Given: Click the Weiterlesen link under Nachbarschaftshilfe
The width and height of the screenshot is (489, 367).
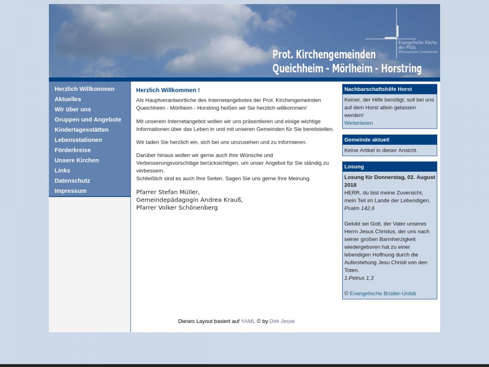Looking at the screenshot, I should click(358, 123).
